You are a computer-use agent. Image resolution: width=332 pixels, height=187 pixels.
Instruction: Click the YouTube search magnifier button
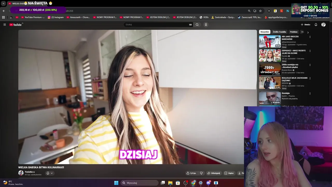coord(197,25)
